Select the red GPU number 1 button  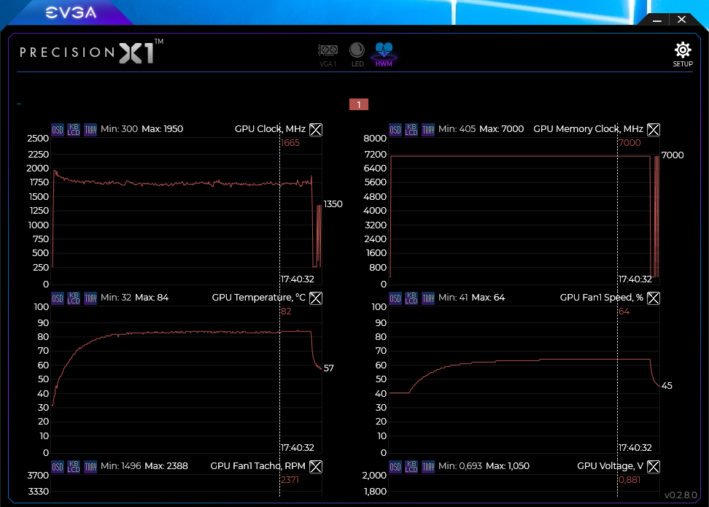(x=359, y=104)
